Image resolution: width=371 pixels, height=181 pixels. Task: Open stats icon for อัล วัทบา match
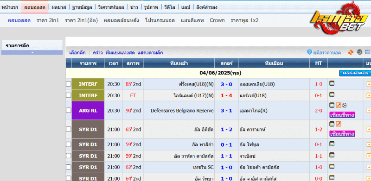(x=332, y=178)
